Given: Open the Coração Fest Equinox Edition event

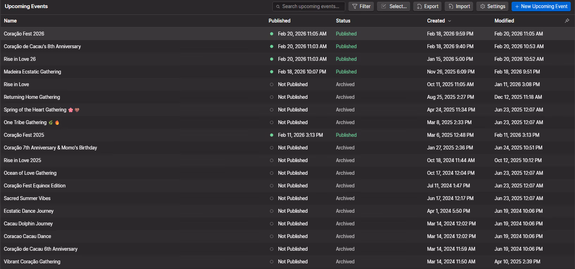Looking at the screenshot, I should coord(35,186).
